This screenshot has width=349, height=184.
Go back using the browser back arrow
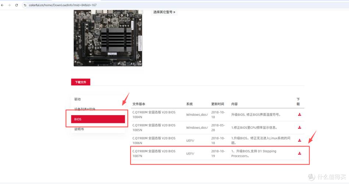click(3, 5)
